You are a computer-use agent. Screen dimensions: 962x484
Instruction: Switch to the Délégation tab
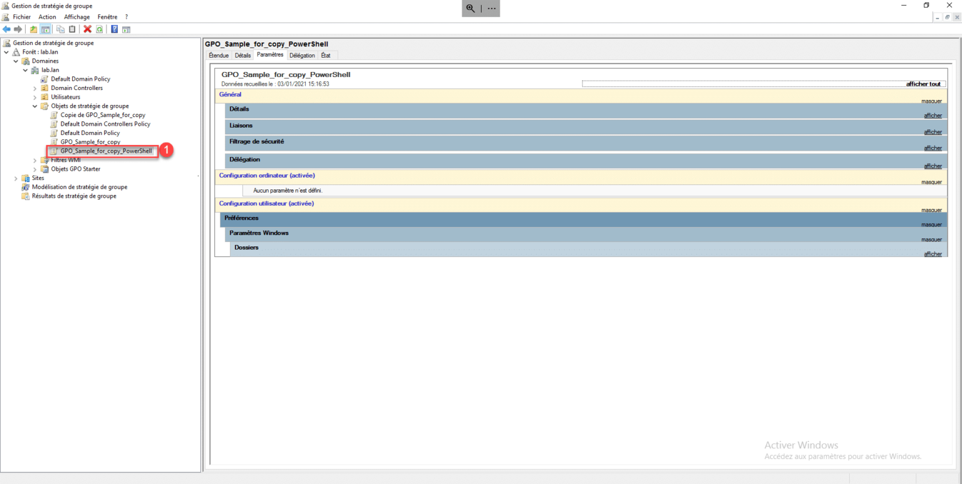pos(303,55)
